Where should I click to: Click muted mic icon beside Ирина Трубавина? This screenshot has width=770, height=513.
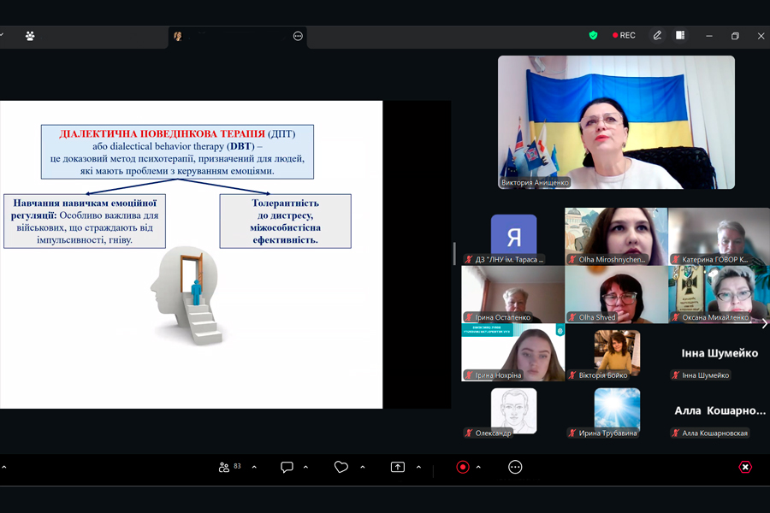click(572, 433)
